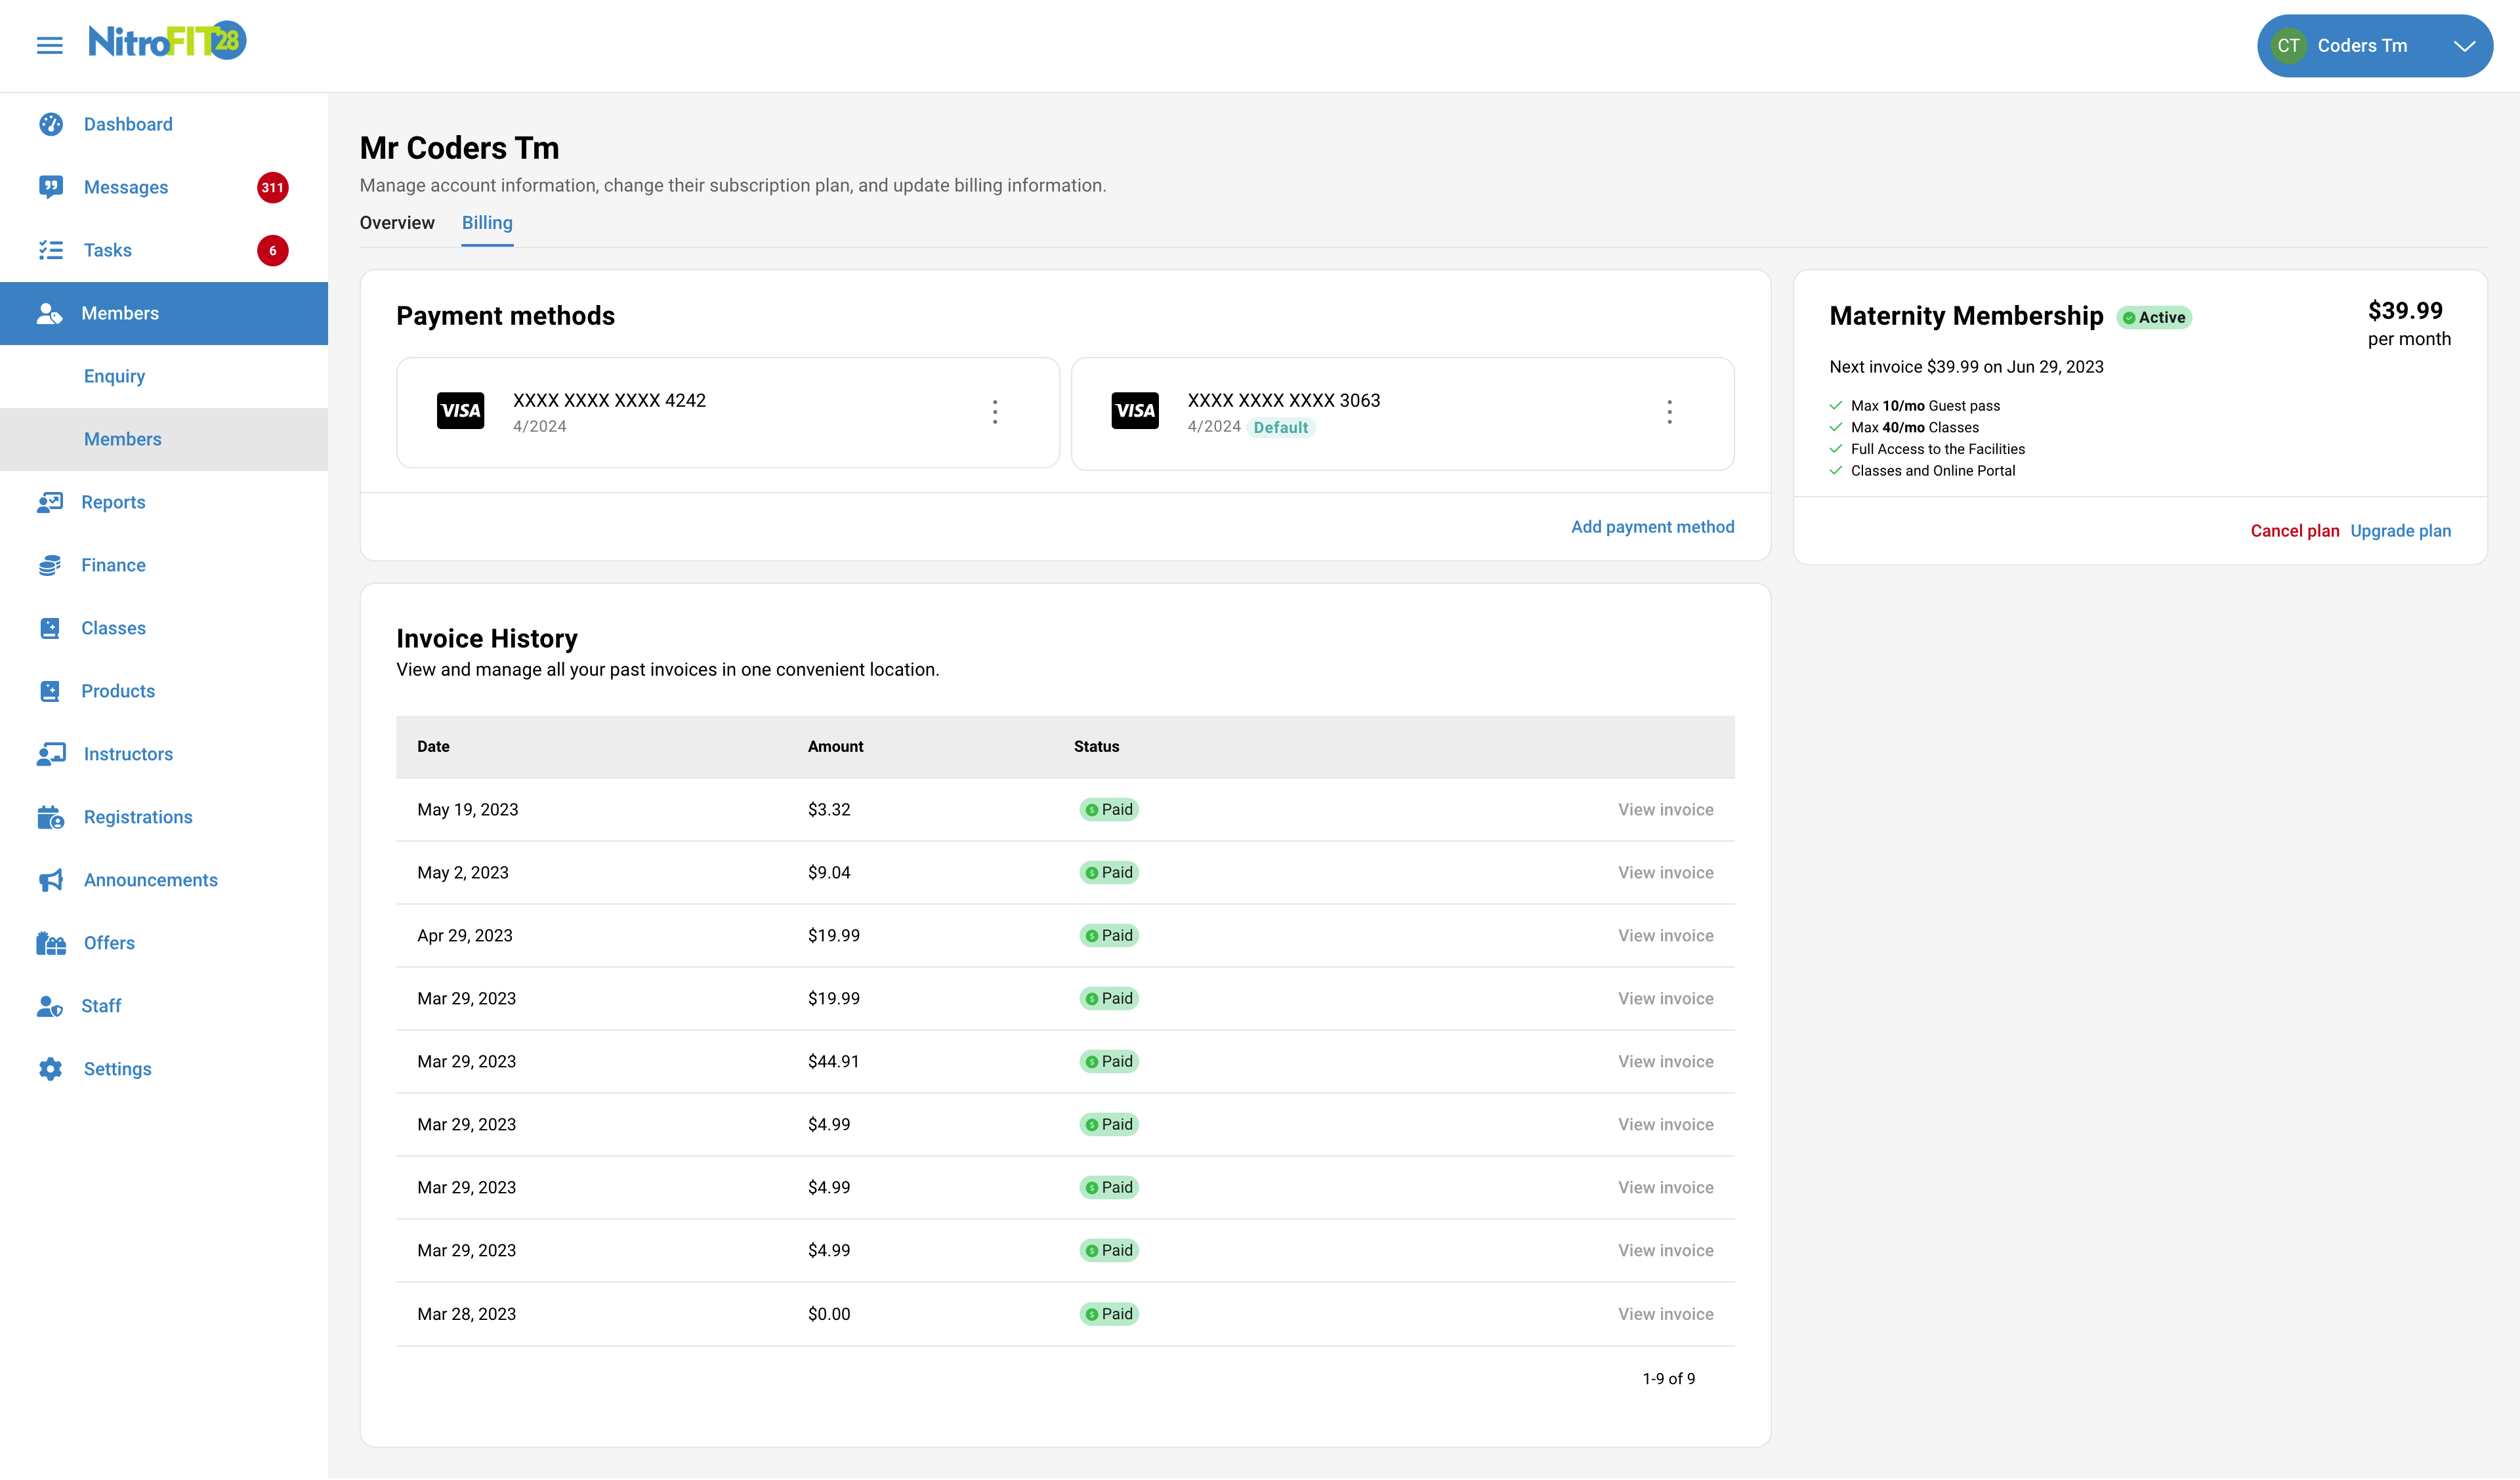Open options for default Visa card 3063
The height and width of the screenshot is (1480, 2520).
(x=1669, y=411)
